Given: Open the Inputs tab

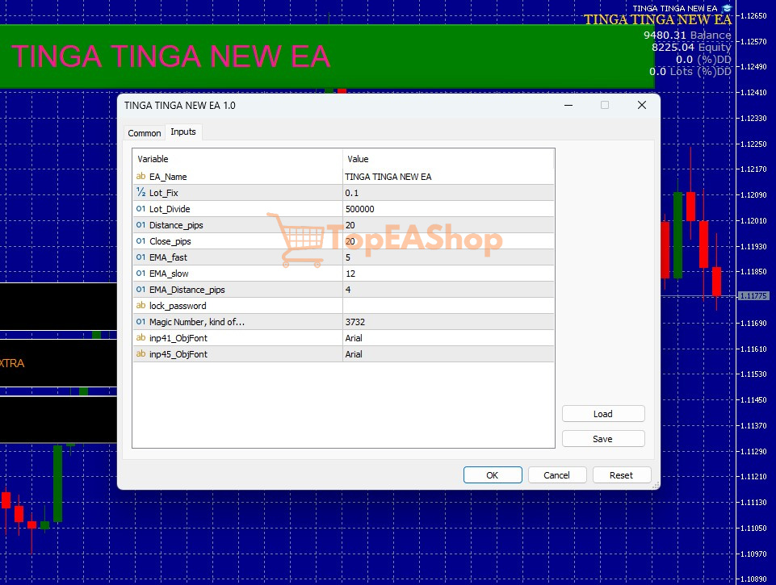Looking at the screenshot, I should 183,132.
